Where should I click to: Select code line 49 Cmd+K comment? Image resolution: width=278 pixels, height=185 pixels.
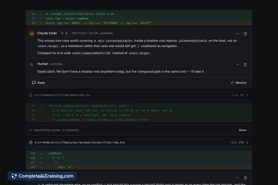(139, 115)
